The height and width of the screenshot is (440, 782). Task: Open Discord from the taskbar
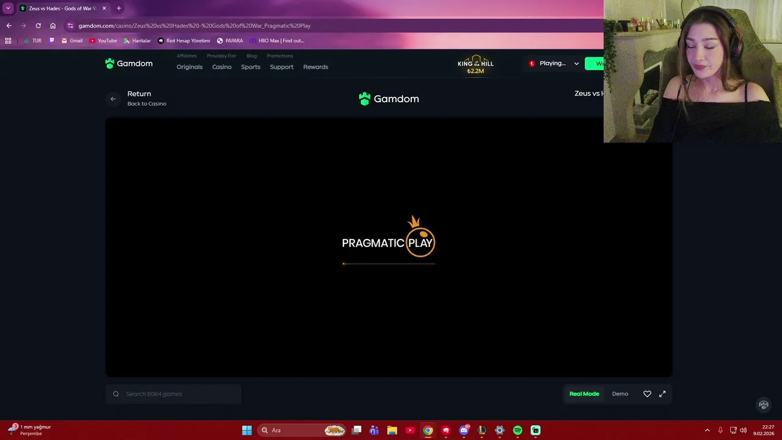coord(464,430)
